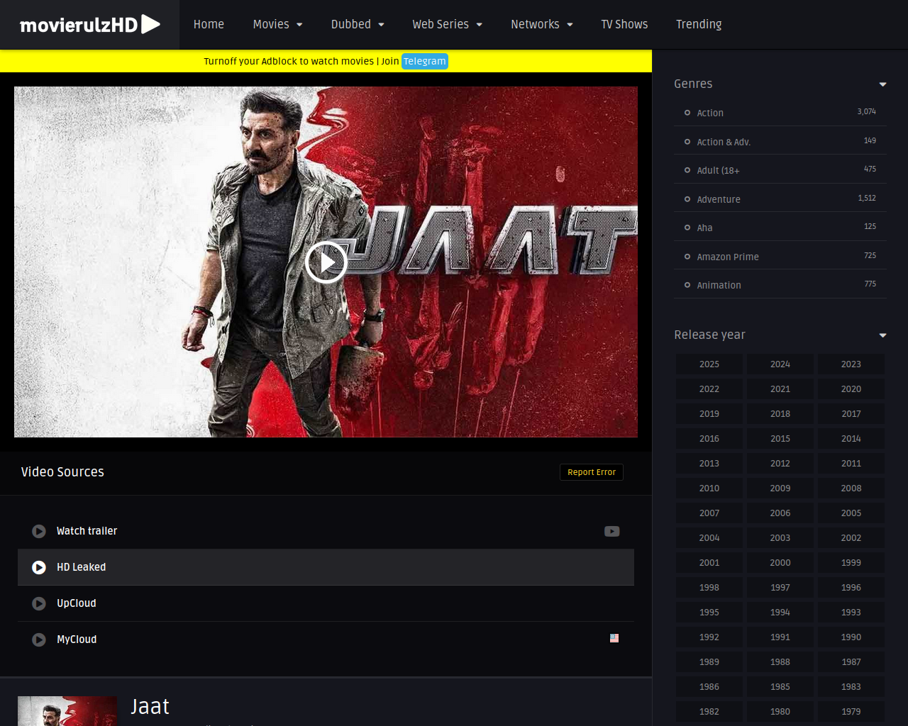908x726 pixels.
Task: Go to the Home page
Action: point(209,24)
